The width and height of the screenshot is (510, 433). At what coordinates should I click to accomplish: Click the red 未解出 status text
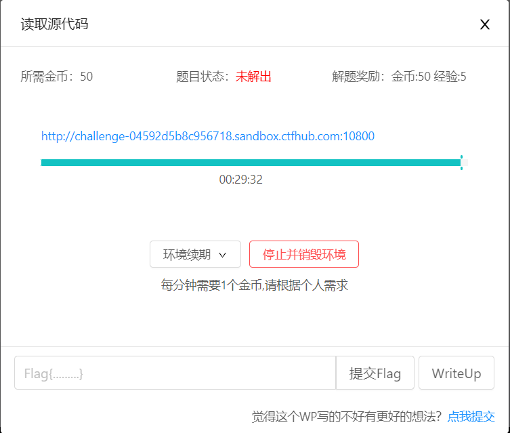253,77
